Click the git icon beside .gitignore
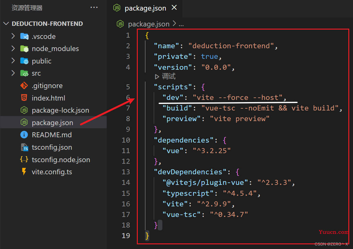The image size is (353, 249). 24,85
